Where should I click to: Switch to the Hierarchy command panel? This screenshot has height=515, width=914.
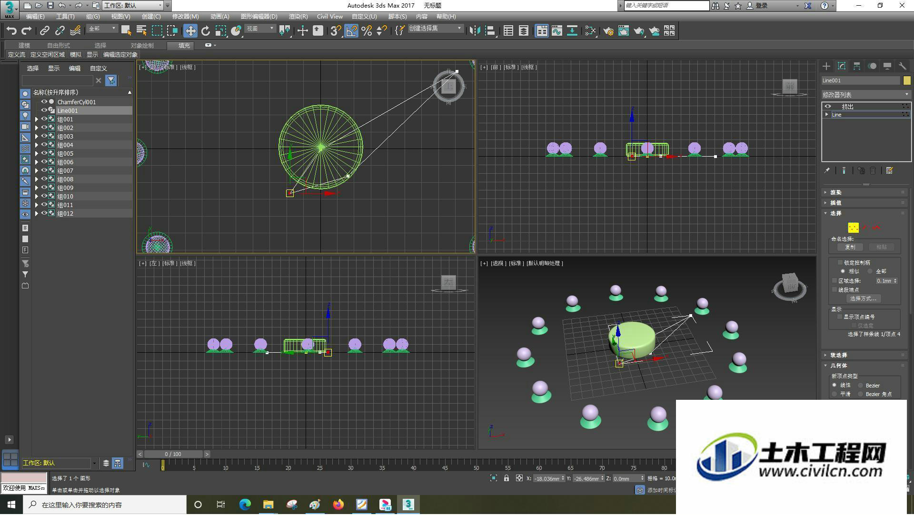pyautogui.click(x=857, y=67)
